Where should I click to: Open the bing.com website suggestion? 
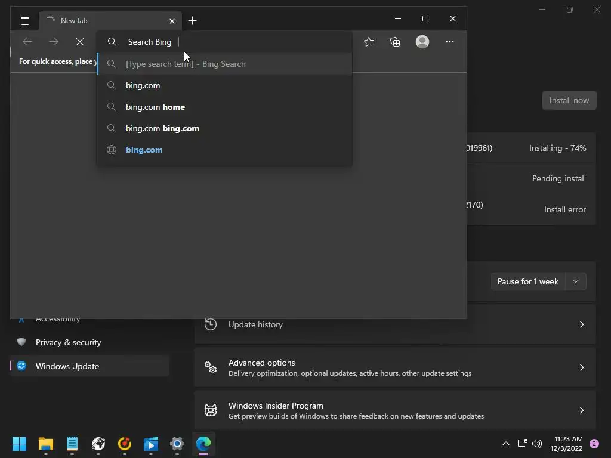(224, 150)
